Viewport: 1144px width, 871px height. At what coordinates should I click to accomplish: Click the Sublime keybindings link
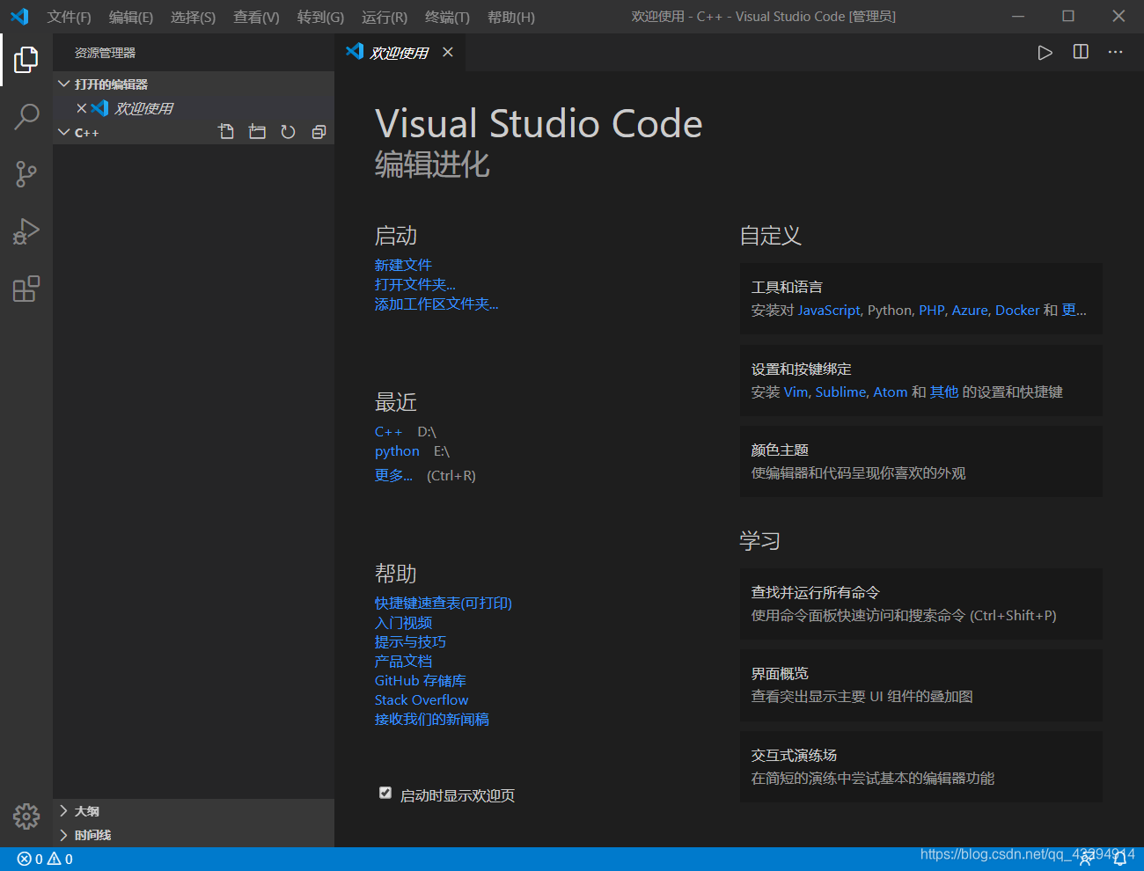(x=840, y=392)
